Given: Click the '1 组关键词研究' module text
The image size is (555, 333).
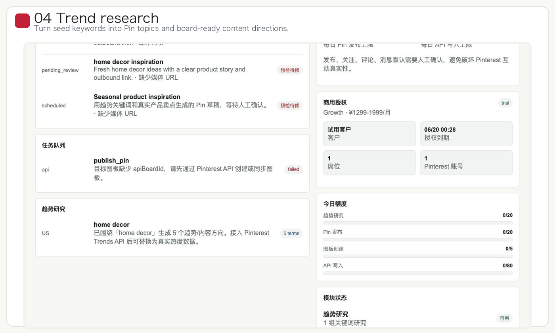Looking at the screenshot, I should (345, 323).
